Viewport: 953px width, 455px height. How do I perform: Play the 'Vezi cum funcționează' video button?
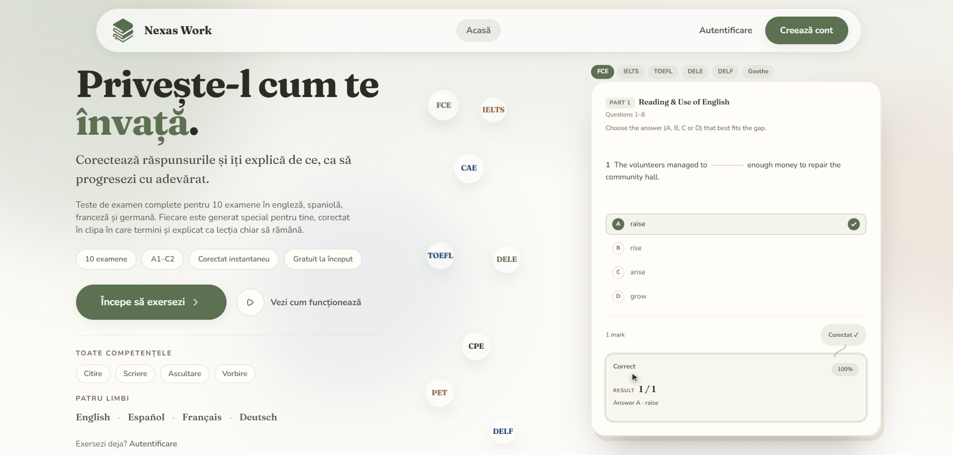(x=250, y=302)
